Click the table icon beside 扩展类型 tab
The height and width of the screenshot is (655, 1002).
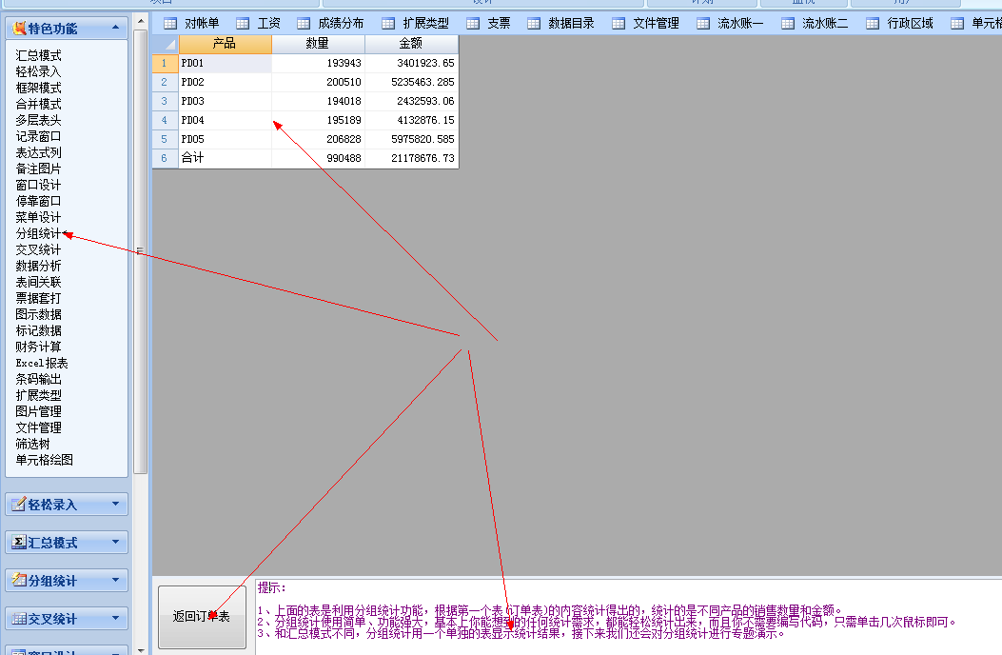coord(388,24)
